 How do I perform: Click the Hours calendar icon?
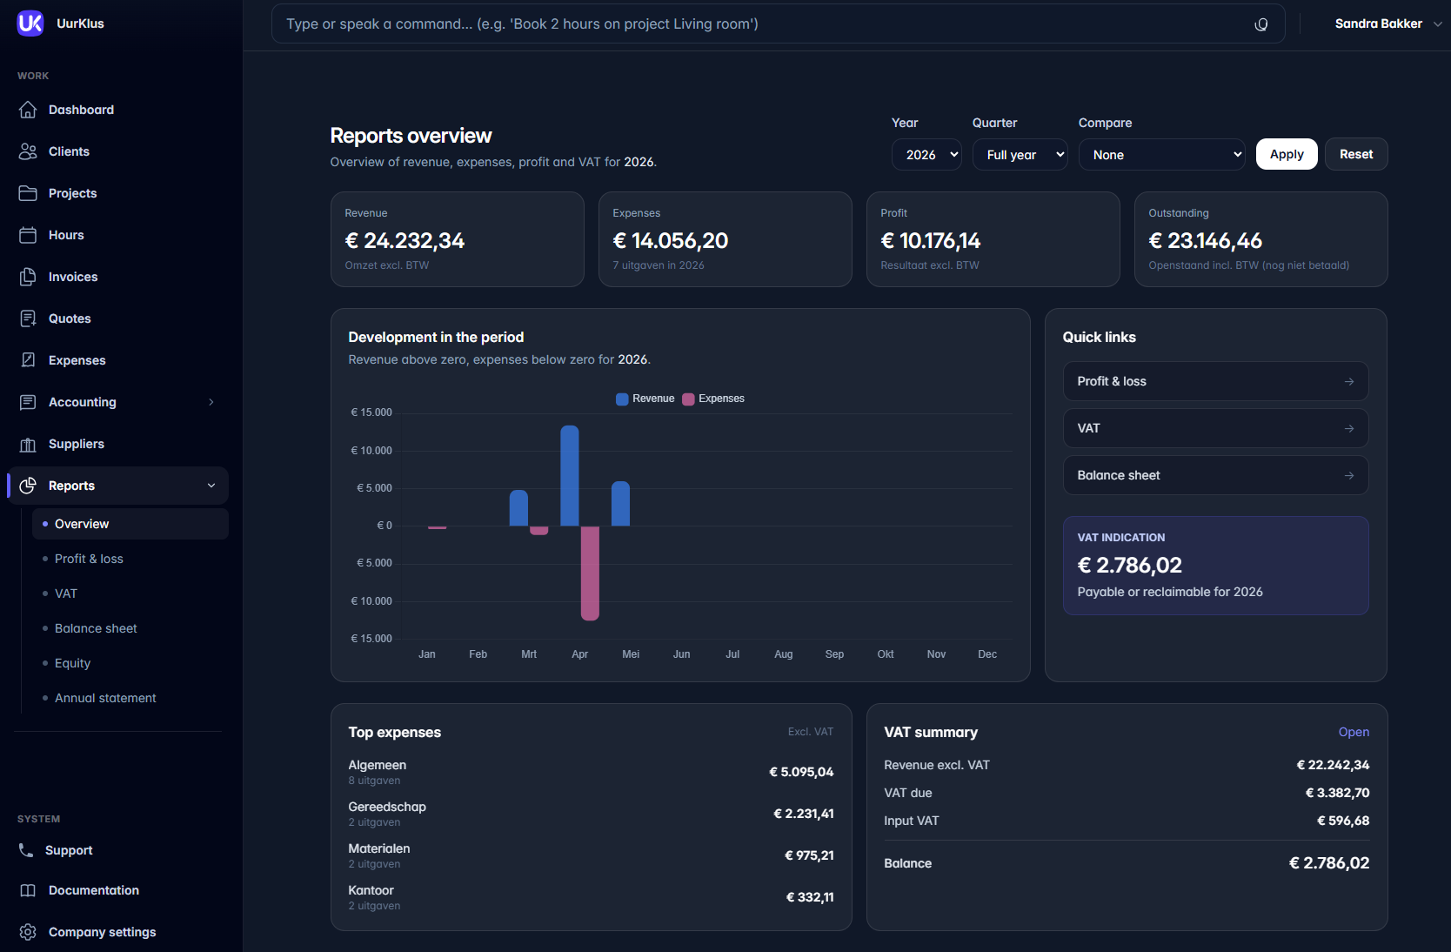pos(28,235)
